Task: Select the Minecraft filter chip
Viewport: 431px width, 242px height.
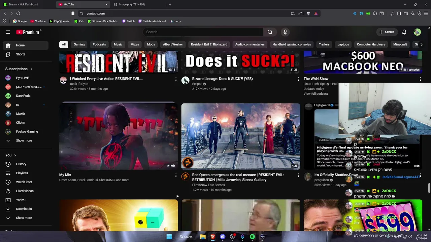Action: click(x=400, y=44)
